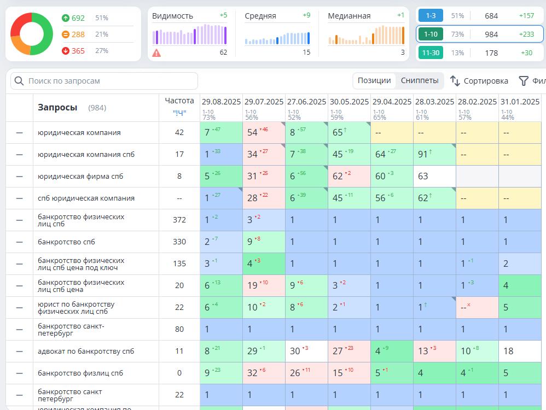Focus the «Поиск по запросам» search field
Viewport: 546px width, 410px height.
point(109,81)
